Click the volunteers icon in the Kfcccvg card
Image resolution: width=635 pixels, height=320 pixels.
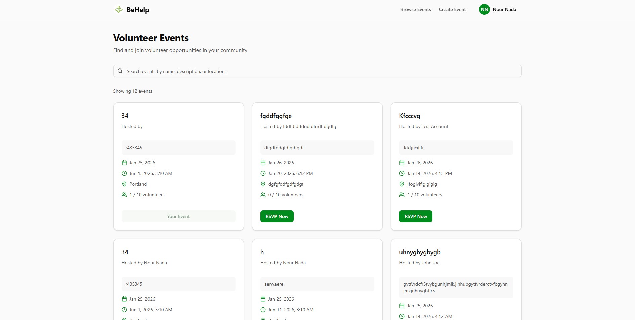pyautogui.click(x=402, y=195)
